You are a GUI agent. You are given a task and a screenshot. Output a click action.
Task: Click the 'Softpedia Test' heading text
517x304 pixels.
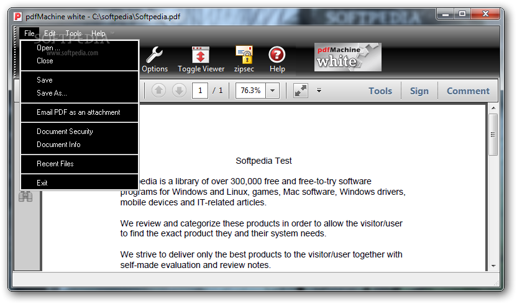[x=263, y=161]
